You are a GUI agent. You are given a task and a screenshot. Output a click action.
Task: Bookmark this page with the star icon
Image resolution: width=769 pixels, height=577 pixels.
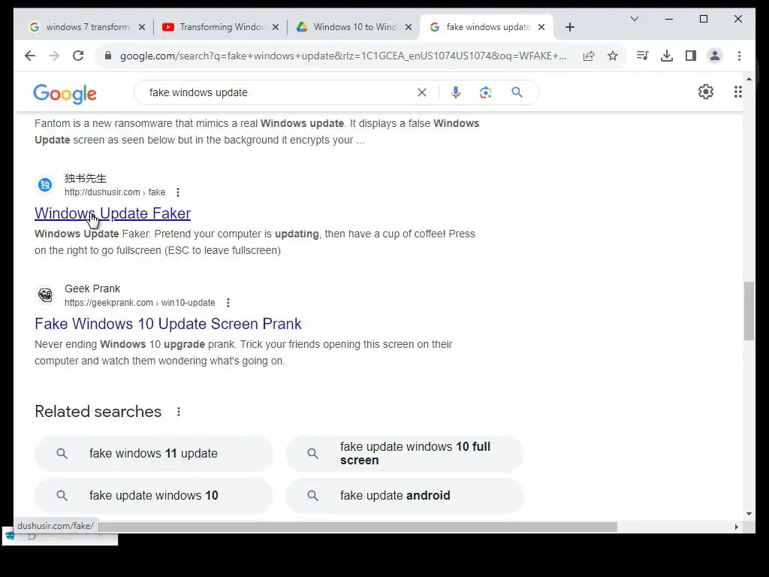(613, 56)
